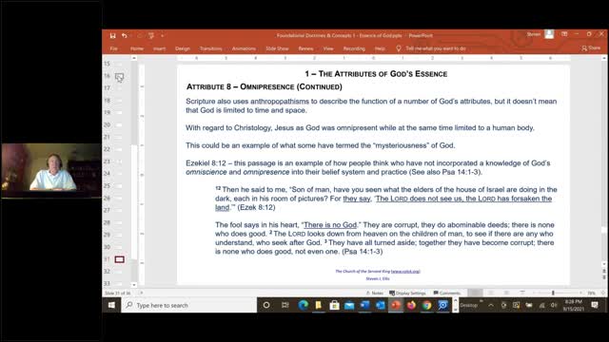Adjust the zoom slider handle
The height and width of the screenshot is (342, 609).
(x=553, y=293)
